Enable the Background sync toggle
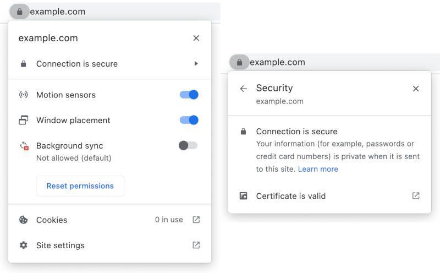 [188, 145]
